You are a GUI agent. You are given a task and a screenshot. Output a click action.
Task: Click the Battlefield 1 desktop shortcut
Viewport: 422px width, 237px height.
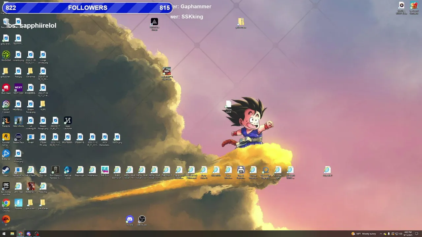point(31,188)
